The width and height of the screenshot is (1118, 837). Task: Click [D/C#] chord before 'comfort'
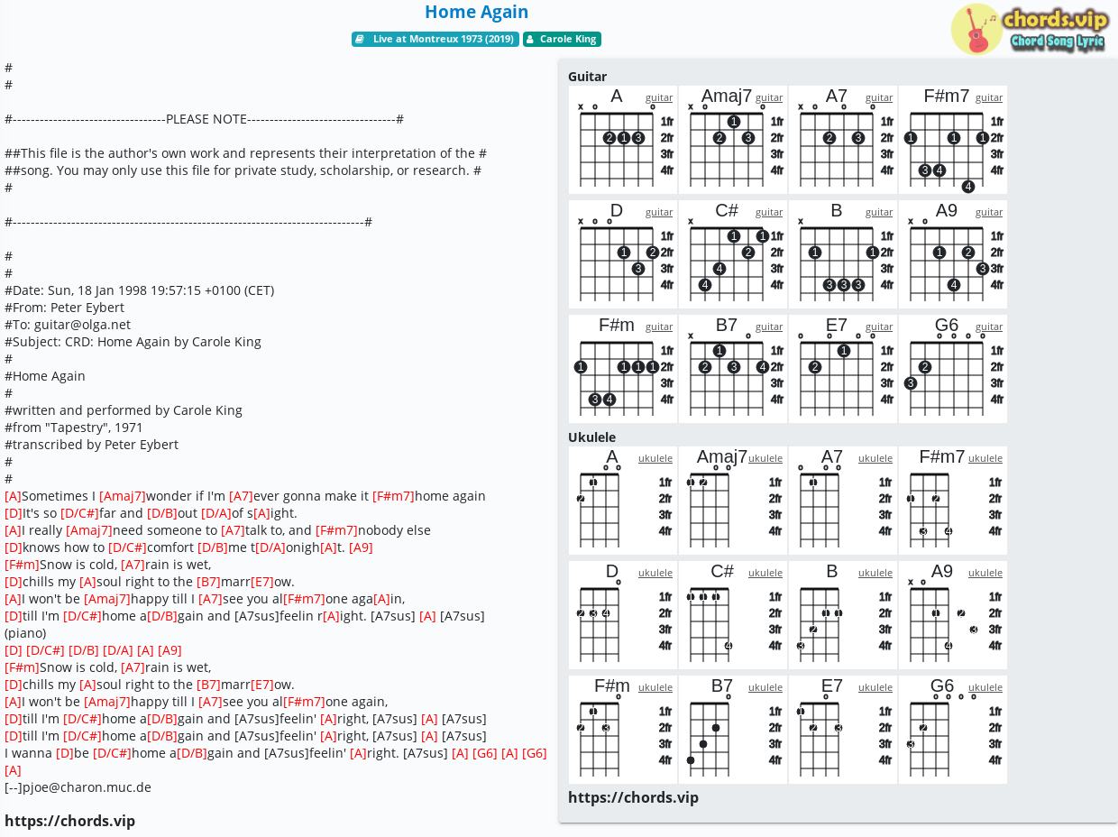[x=128, y=547]
